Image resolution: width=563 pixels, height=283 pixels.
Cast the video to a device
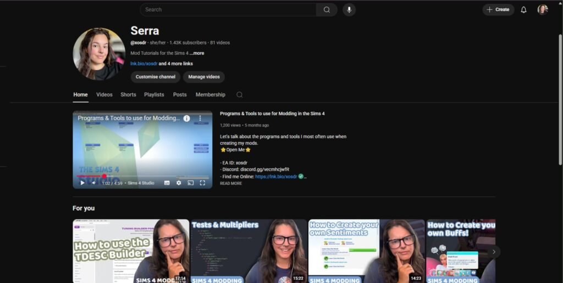(x=191, y=183)
